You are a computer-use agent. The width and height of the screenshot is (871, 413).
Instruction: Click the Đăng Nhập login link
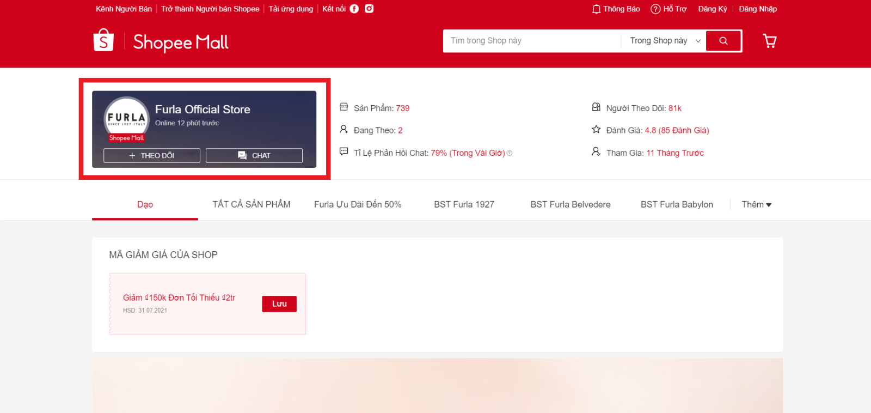(757, 9)
